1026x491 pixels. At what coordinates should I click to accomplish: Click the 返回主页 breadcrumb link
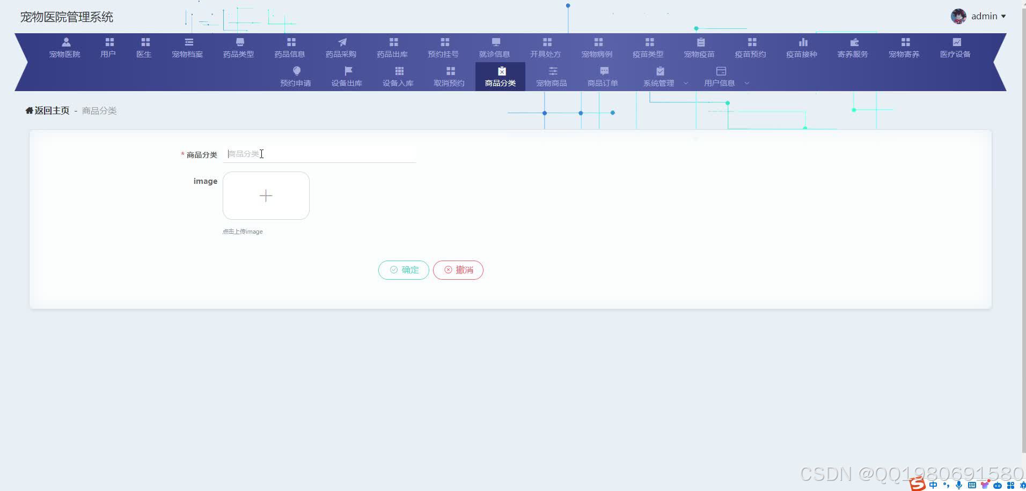pos(48,110)
